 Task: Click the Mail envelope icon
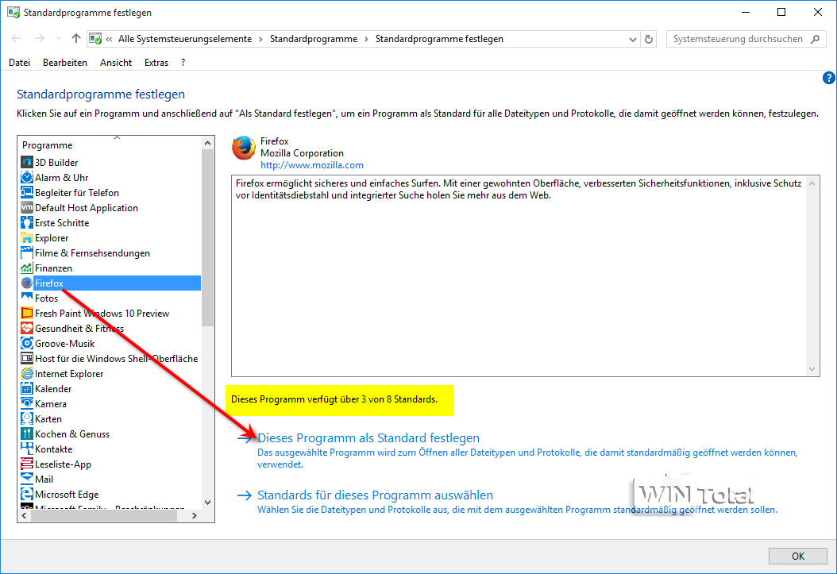(27, 479)
